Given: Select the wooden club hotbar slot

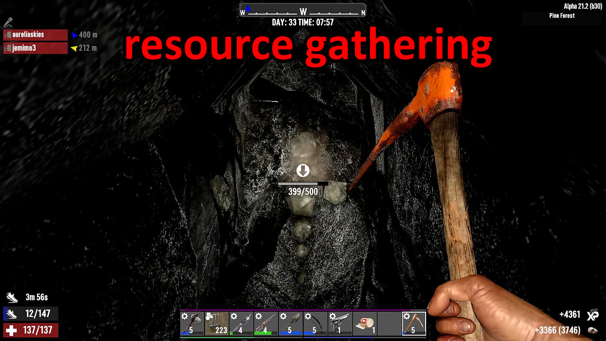Looking at the screenshot, I should 291,323.
